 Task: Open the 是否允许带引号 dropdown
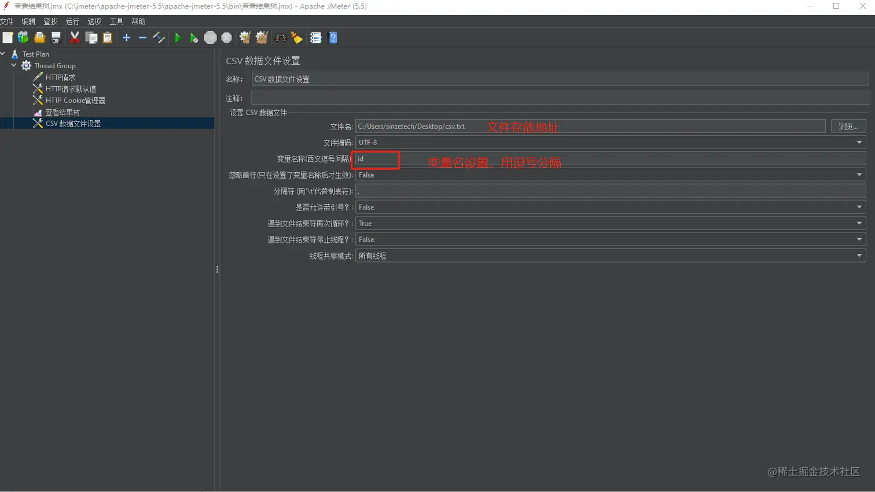click(x=611, y=207)
